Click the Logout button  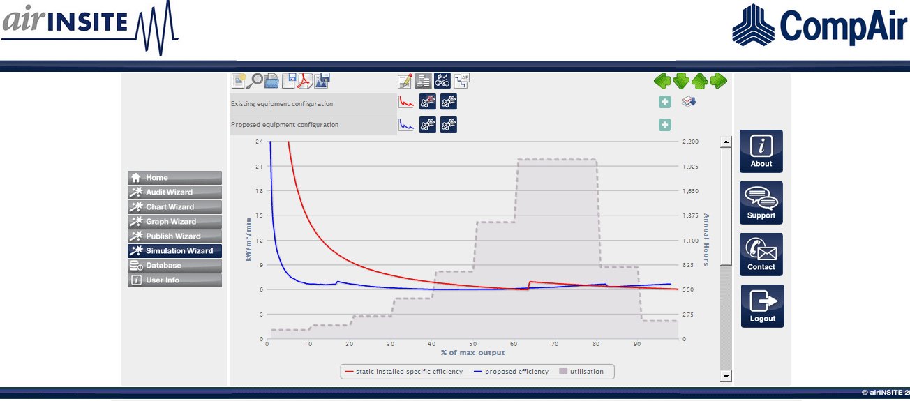click(x=762, y=306)
